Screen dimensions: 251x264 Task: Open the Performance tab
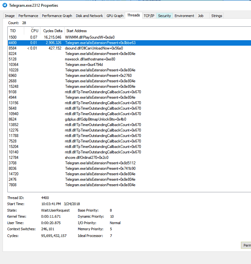click(x=28, y=16)
